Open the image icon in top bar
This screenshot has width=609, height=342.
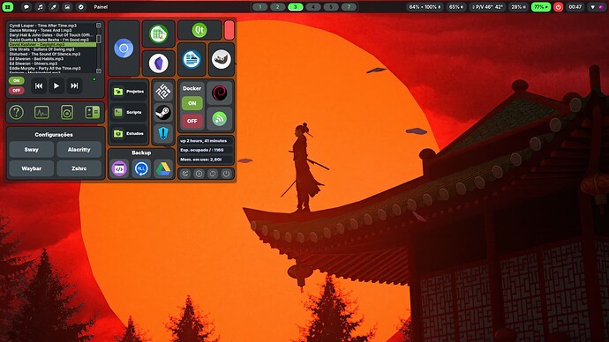tap(67, 7)
